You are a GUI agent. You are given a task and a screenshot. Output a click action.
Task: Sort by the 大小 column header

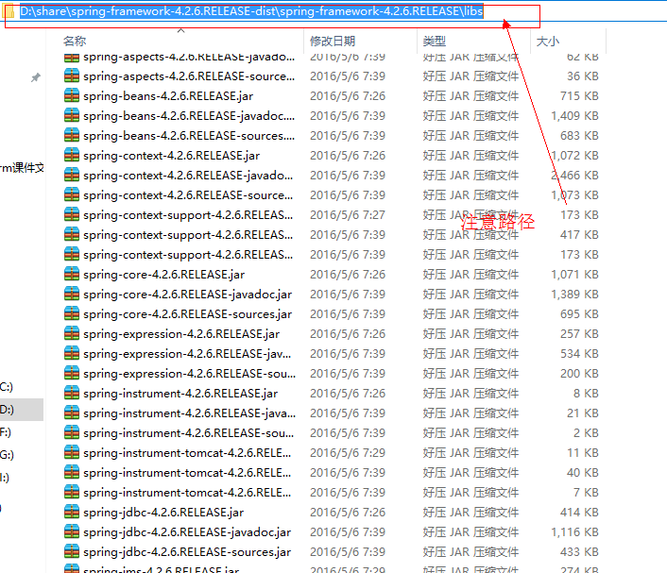[x=547, y=42]
